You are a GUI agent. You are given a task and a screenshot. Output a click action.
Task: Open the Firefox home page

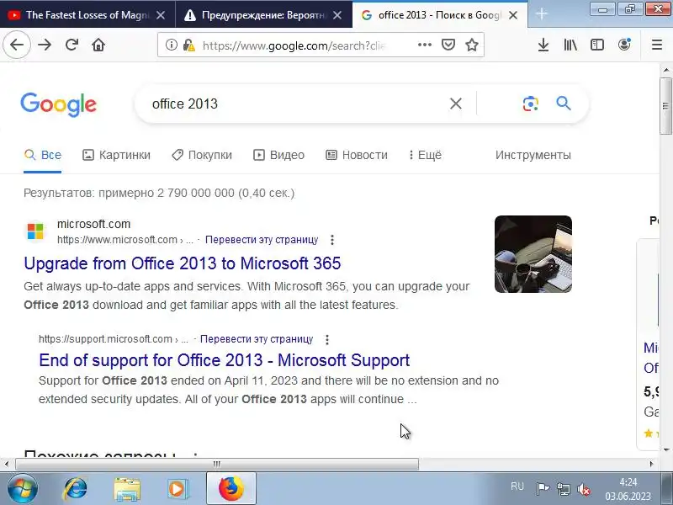click(98, 45)
